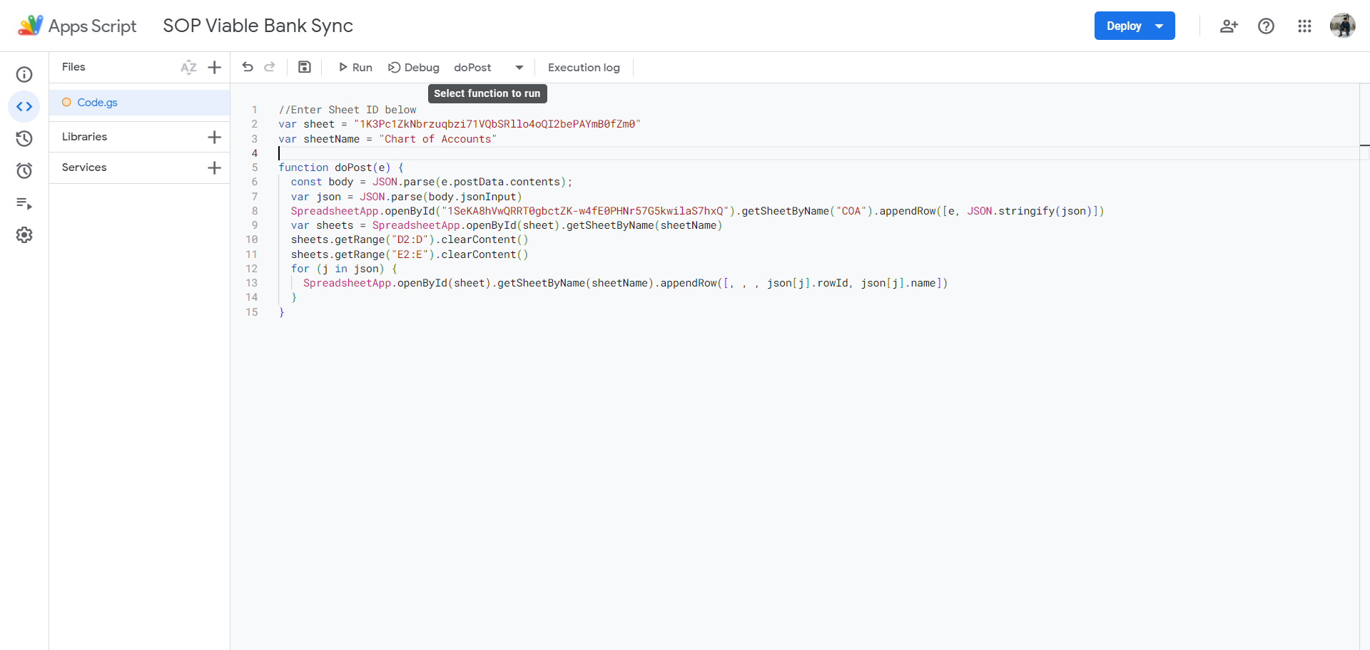Debug the selected function
The height and width of the screenshot is (650, 1370).
(x=414, y=67)
